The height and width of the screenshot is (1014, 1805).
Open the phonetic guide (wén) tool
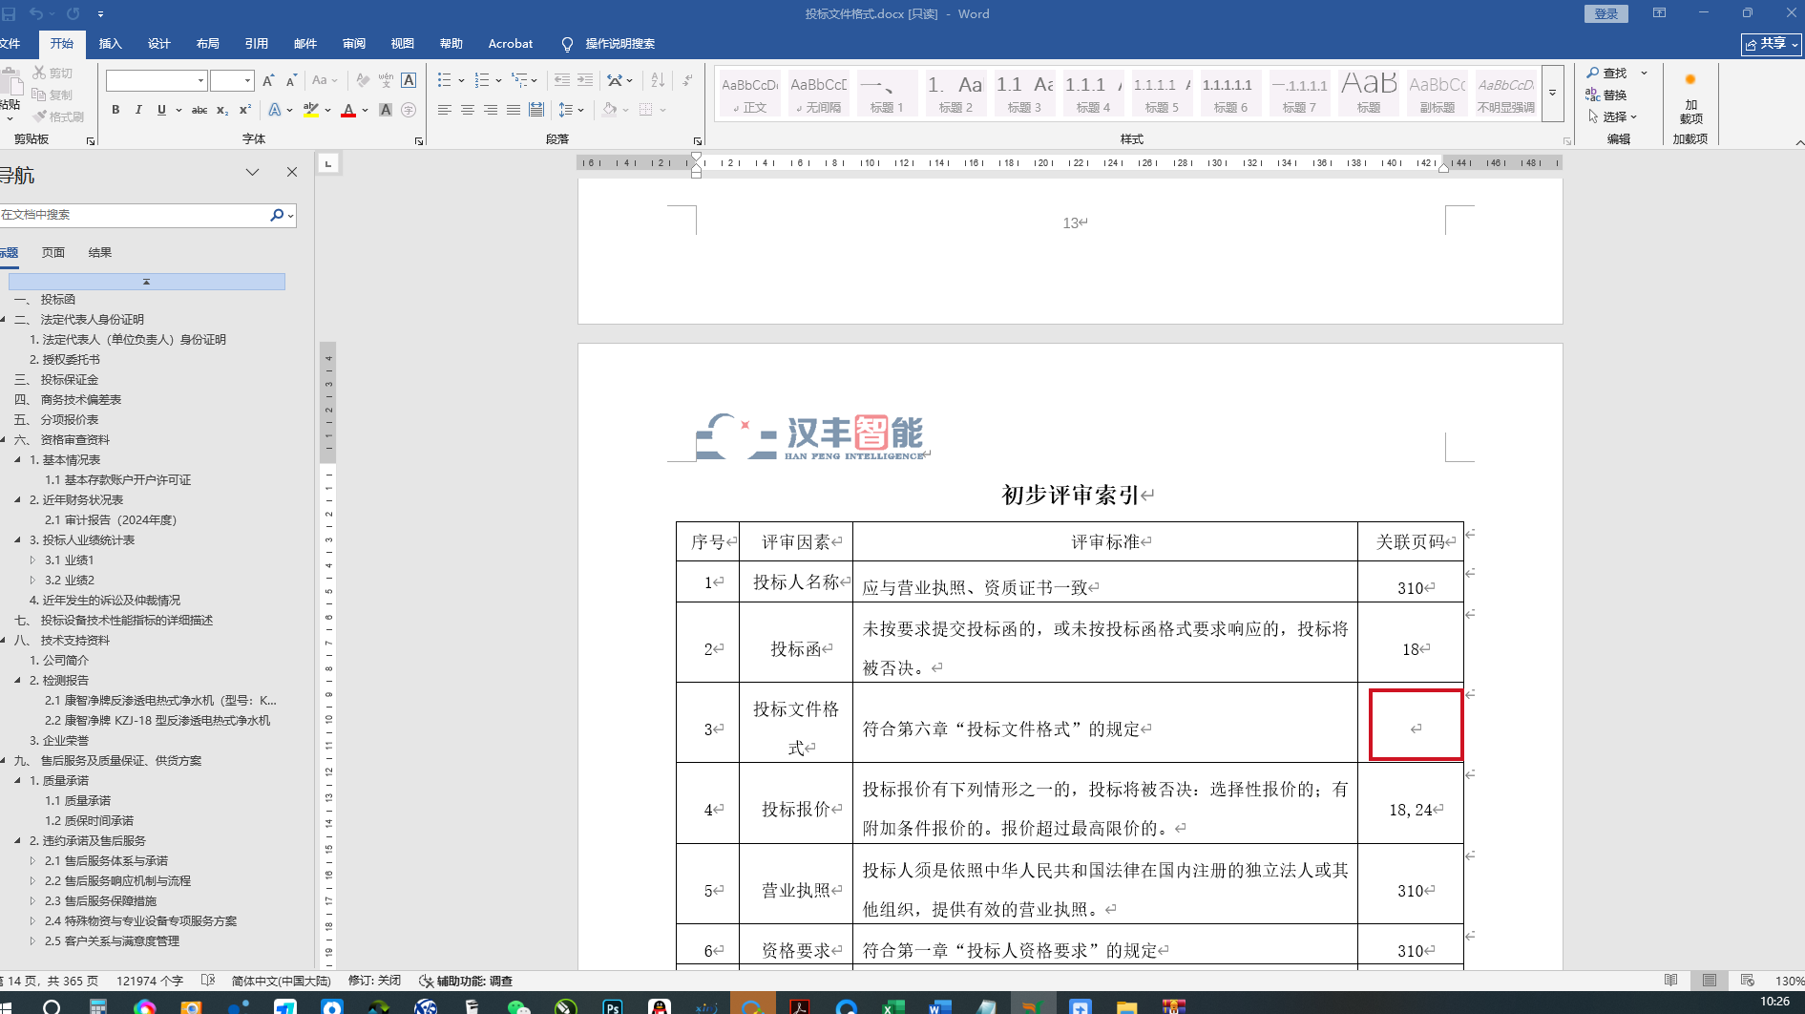click(x=386, y=81)
